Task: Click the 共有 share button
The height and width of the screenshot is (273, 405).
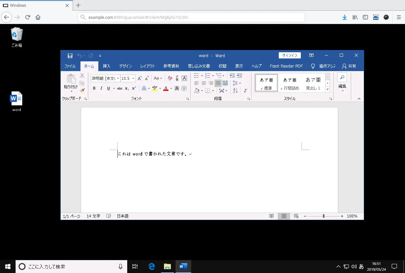Action: pyautogui.click(x=349, y=66)
